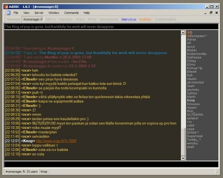Minimize the channel child window in menu bar
The image size is (223, 178).
[206, 13]
